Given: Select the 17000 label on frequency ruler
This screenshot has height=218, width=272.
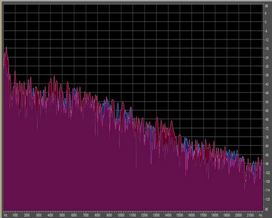Looking at the screenshot, I should (203, 215).
